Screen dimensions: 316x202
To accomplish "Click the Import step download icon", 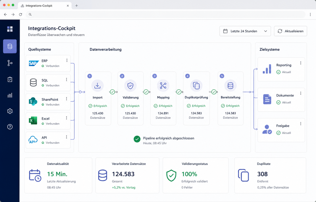I will point(97,85).
